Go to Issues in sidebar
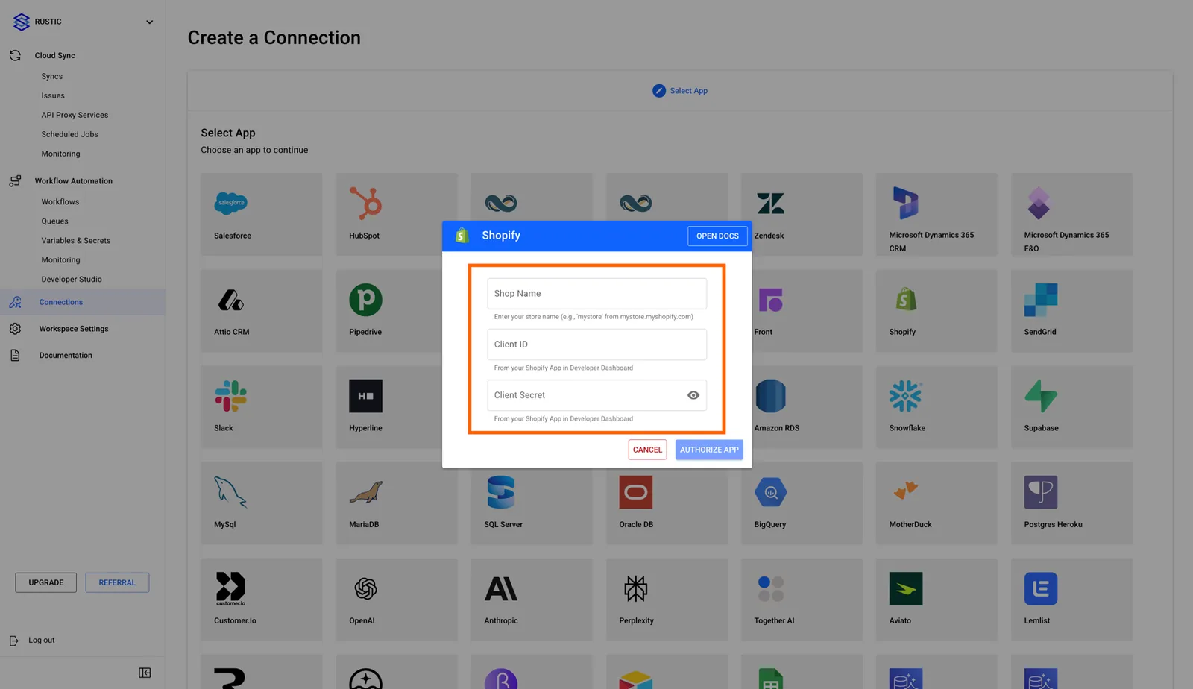This screenshot has height=689, width=1193. (x=53, y=95)
